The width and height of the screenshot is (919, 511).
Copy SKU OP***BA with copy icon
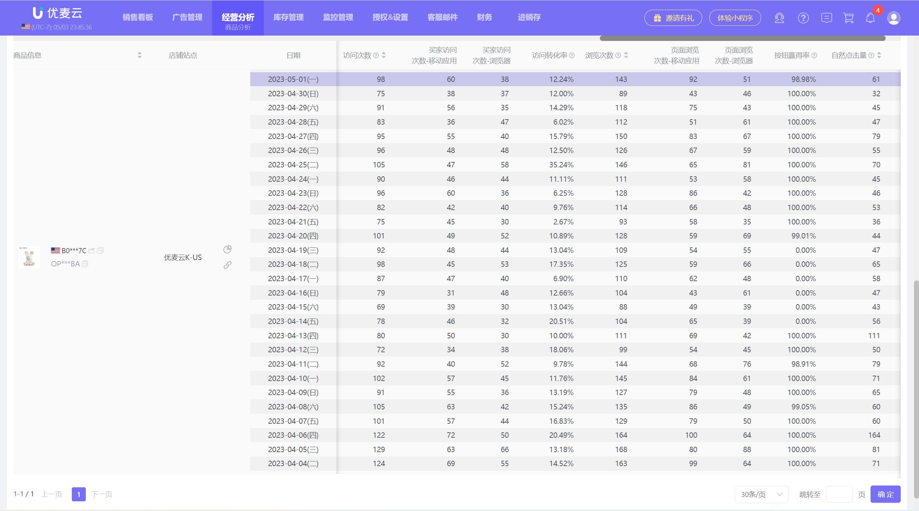coord(85,264)
